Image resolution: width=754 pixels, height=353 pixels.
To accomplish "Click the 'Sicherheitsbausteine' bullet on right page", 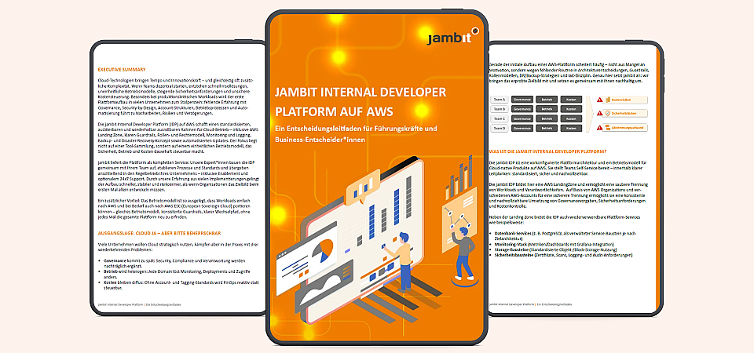I will click(561, 256).
